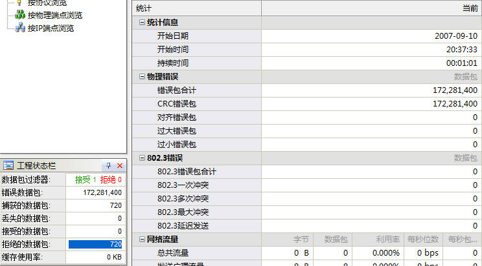The height and width of the screenshot is (266, 482).
Task: Close the 工程状态栏 panel
Action: coord(120,166)
